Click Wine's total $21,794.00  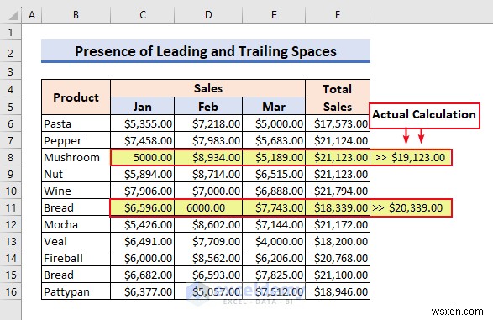[338, 191]
